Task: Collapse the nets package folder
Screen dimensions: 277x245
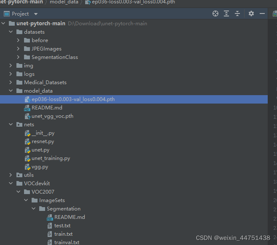Action: (11, 124)
